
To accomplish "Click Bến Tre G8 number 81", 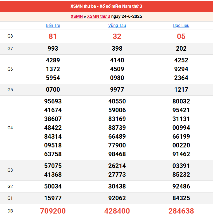I will (53, 37).
